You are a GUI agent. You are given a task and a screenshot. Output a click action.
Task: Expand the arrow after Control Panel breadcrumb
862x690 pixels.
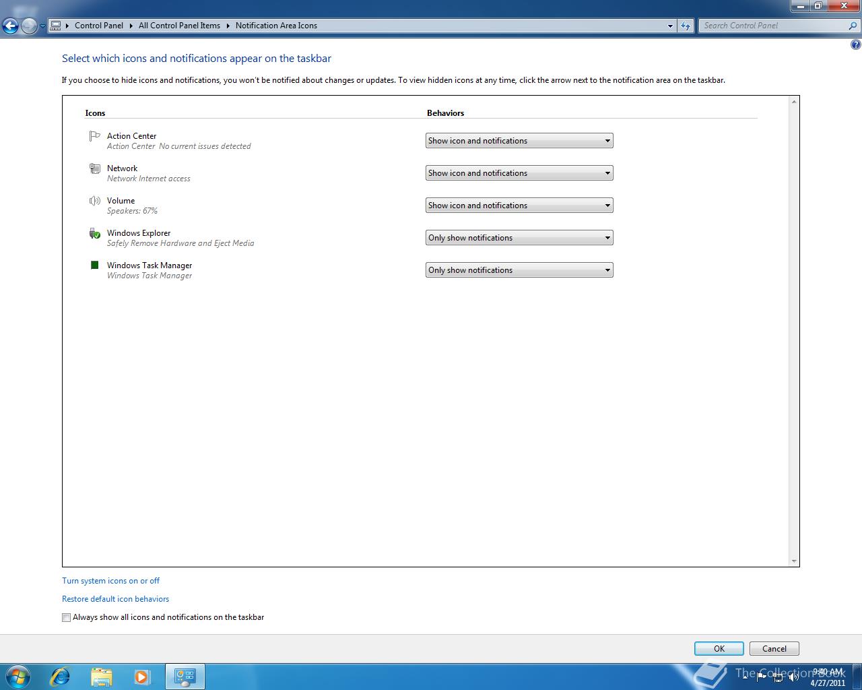click(x=131, y=26)
